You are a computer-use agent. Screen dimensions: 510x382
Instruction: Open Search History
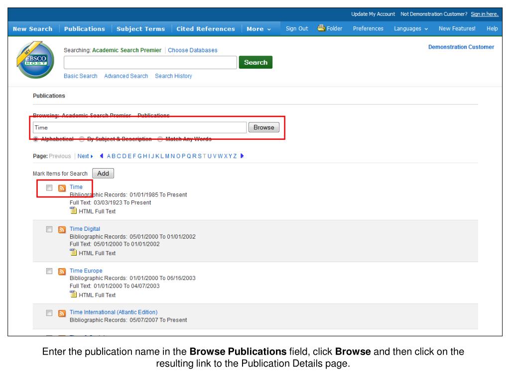pos(173,76)
